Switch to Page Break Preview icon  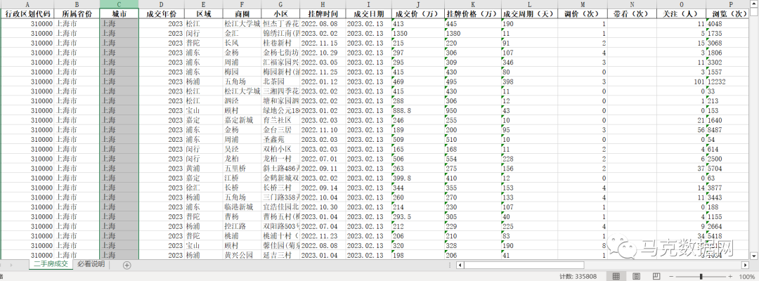pos(656,276)
